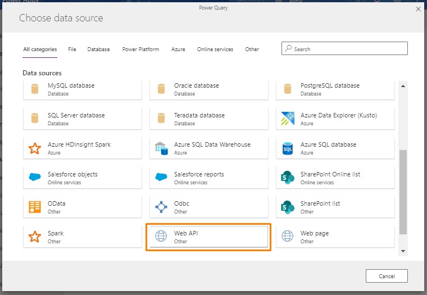
Task: Click the Azure Data Explorer (Kusto) icon
Action: click(x=288, y=119)
